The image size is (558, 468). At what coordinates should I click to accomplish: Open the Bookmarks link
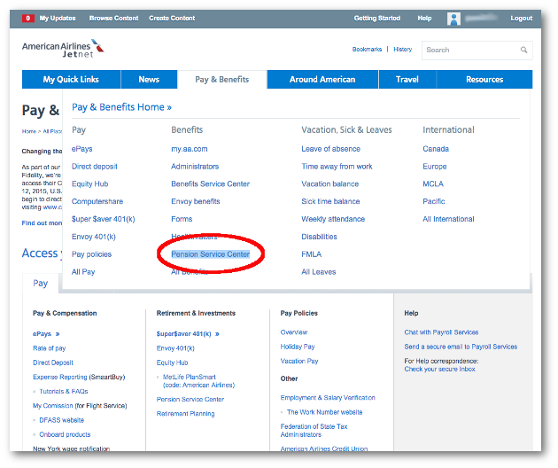[x=368, y=50]
